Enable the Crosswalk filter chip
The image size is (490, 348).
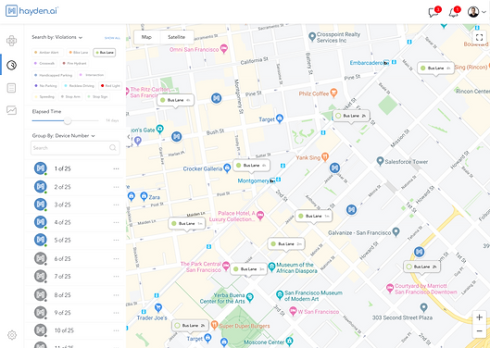click(x=44, y=64)
